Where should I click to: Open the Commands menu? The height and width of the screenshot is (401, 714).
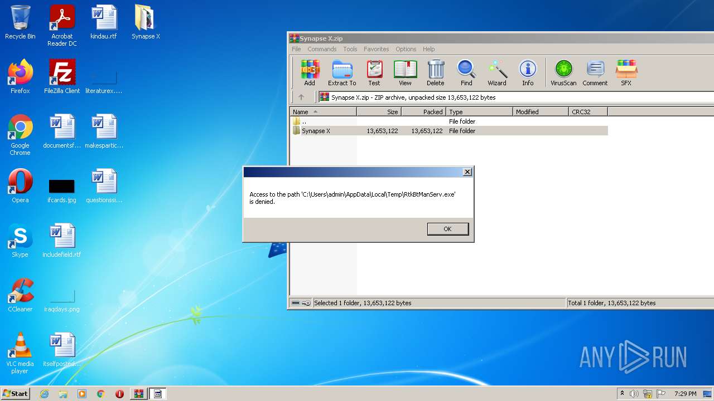pos(322,49)
